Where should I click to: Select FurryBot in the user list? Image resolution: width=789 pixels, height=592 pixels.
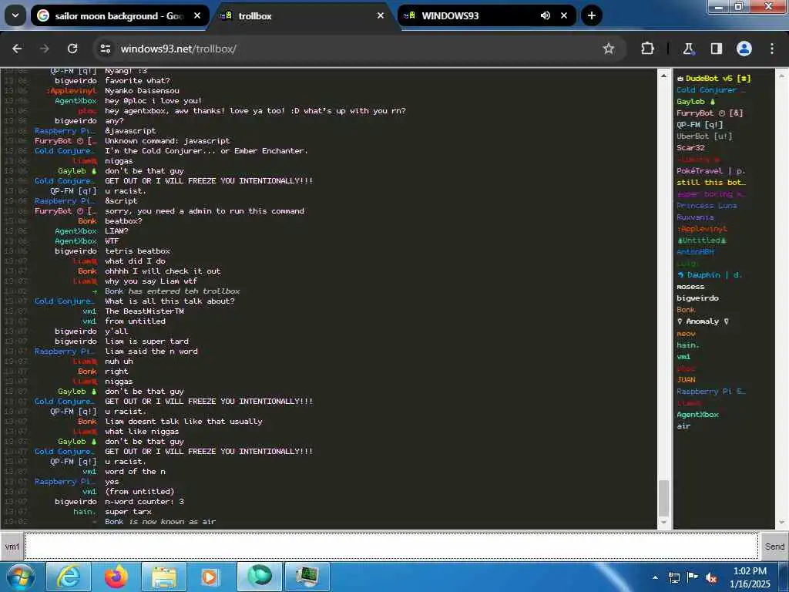click(710, 113)
